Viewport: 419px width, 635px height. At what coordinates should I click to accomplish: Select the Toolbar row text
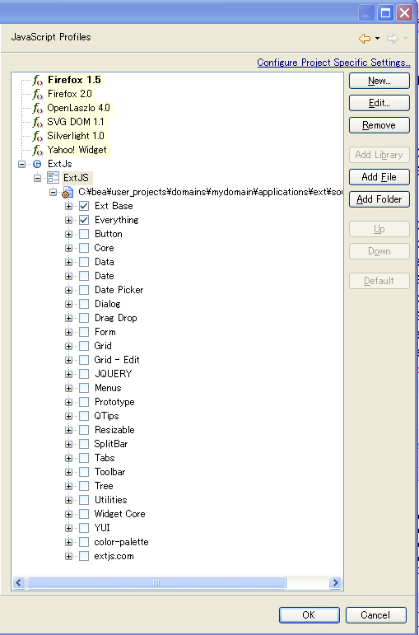tap(109, 472)
